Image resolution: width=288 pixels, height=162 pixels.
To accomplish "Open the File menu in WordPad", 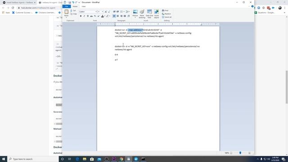I will pyautogui.click(x=67, y=6).
